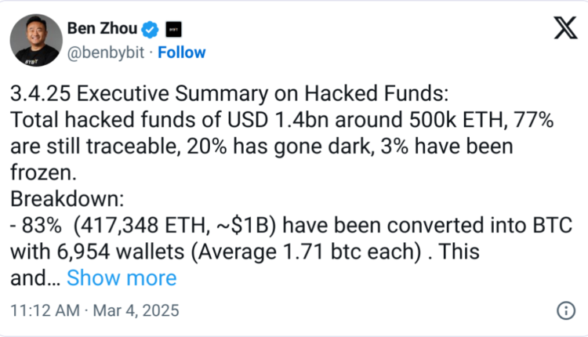
Task: Click the 11:12 AM timestamp
Action: (x=43, y=310)
